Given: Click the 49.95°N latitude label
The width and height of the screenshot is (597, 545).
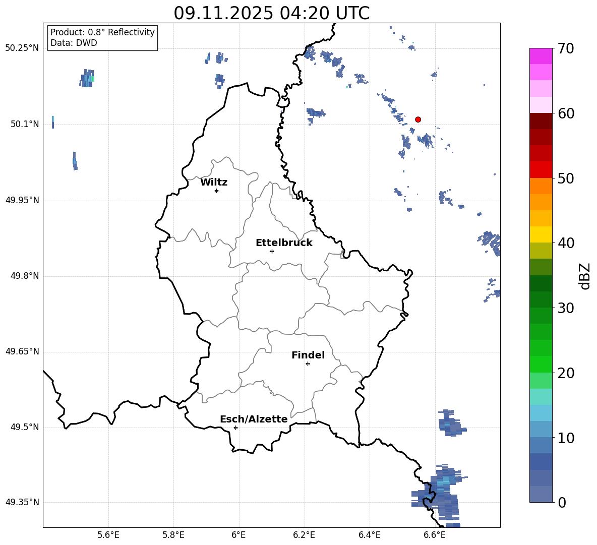Looking at the screenshot, I should click(x=22, y=200).
